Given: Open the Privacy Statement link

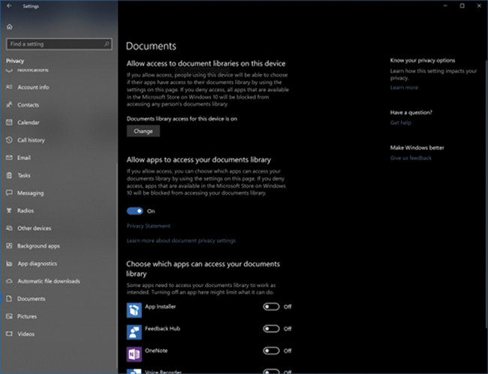Looking at the screenshot, I should pos(148,226).
